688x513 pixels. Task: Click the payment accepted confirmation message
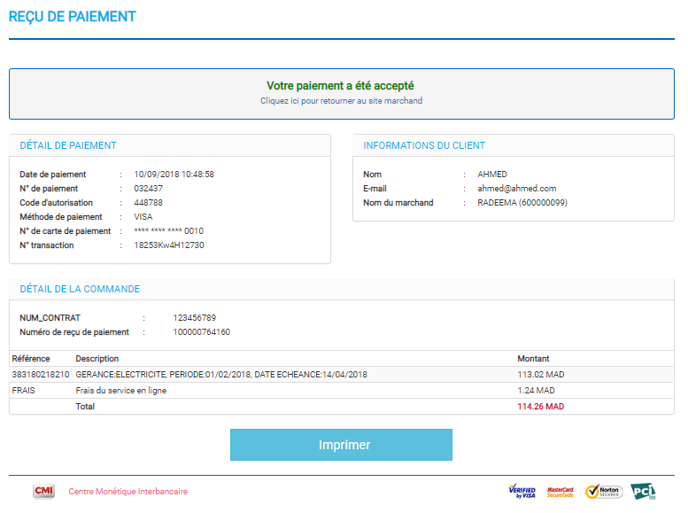pos(341,86)
